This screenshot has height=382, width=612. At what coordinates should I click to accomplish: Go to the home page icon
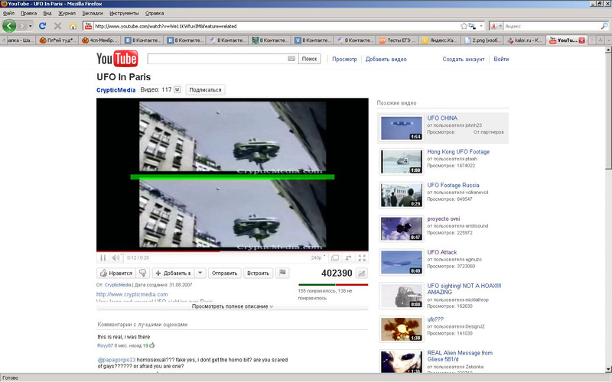pyautogui.click(x=73, y=26)
